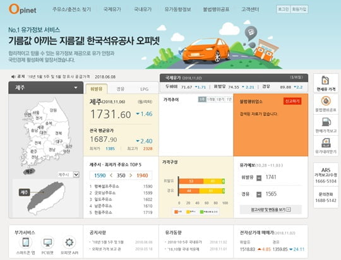Select 경남 region on the Korea map
This screenshot has width=341, height=260.
tap(52, 150)
